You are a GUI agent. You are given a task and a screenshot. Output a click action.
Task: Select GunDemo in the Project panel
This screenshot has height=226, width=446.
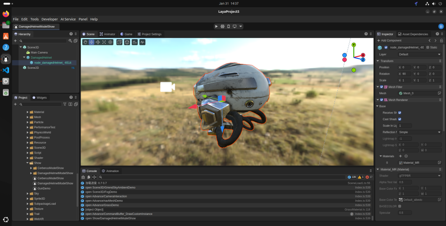(44, 188)
